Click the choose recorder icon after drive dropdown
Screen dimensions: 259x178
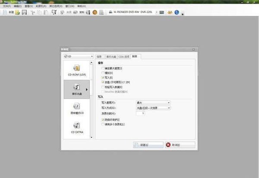(x=162, y=12)
